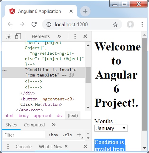Toggle the :hov element state pane

(x=54, y=135)
